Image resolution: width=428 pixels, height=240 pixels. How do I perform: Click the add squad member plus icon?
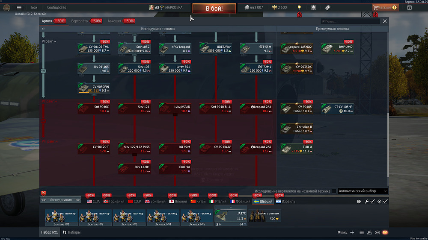coord(352,232)
